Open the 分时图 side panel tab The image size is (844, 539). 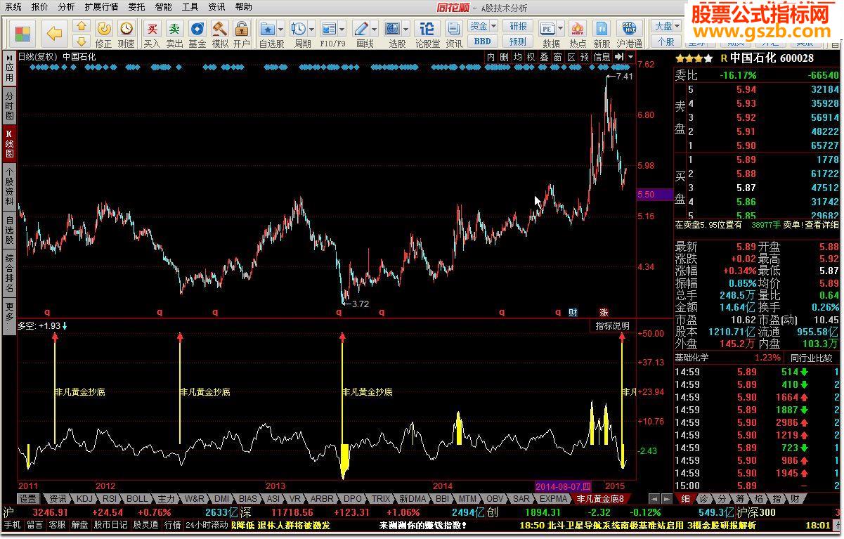click(x=9, y=105)
